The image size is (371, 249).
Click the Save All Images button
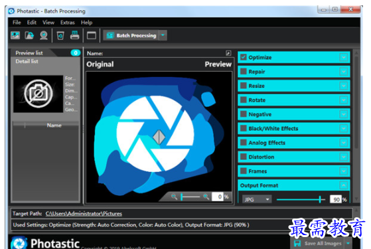pos(317,243)
